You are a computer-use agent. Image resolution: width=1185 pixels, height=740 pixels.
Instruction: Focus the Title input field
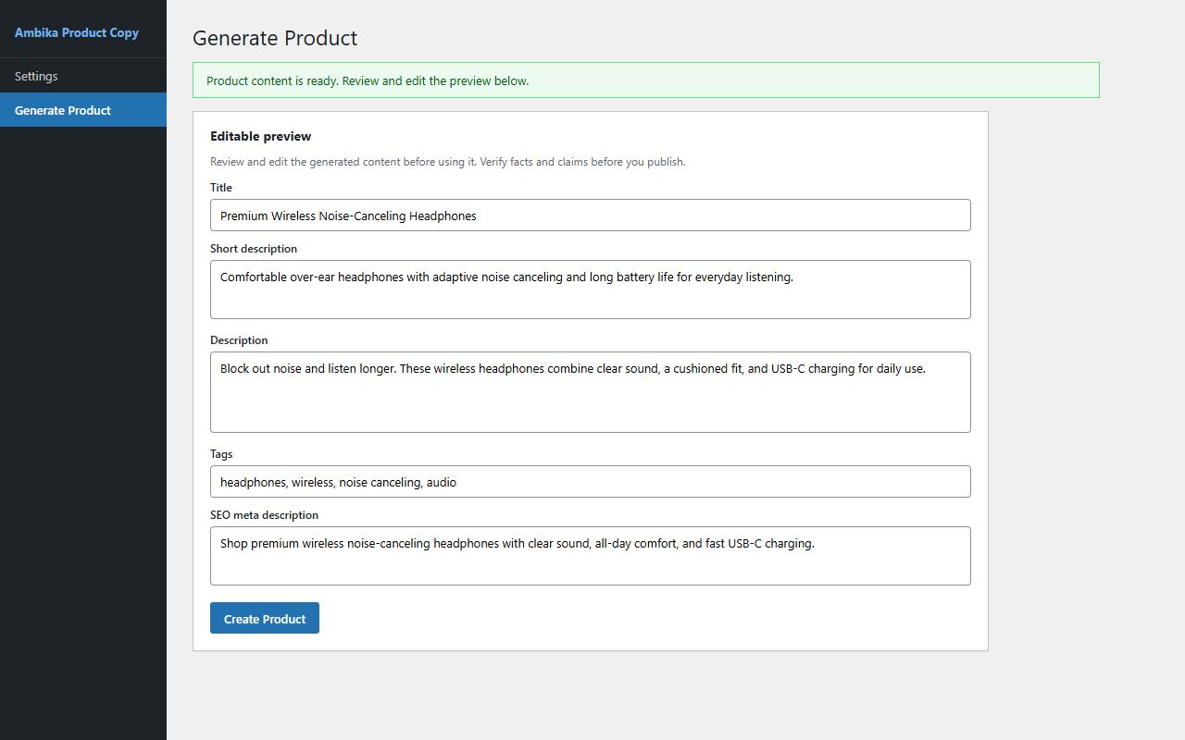[591, 216]
